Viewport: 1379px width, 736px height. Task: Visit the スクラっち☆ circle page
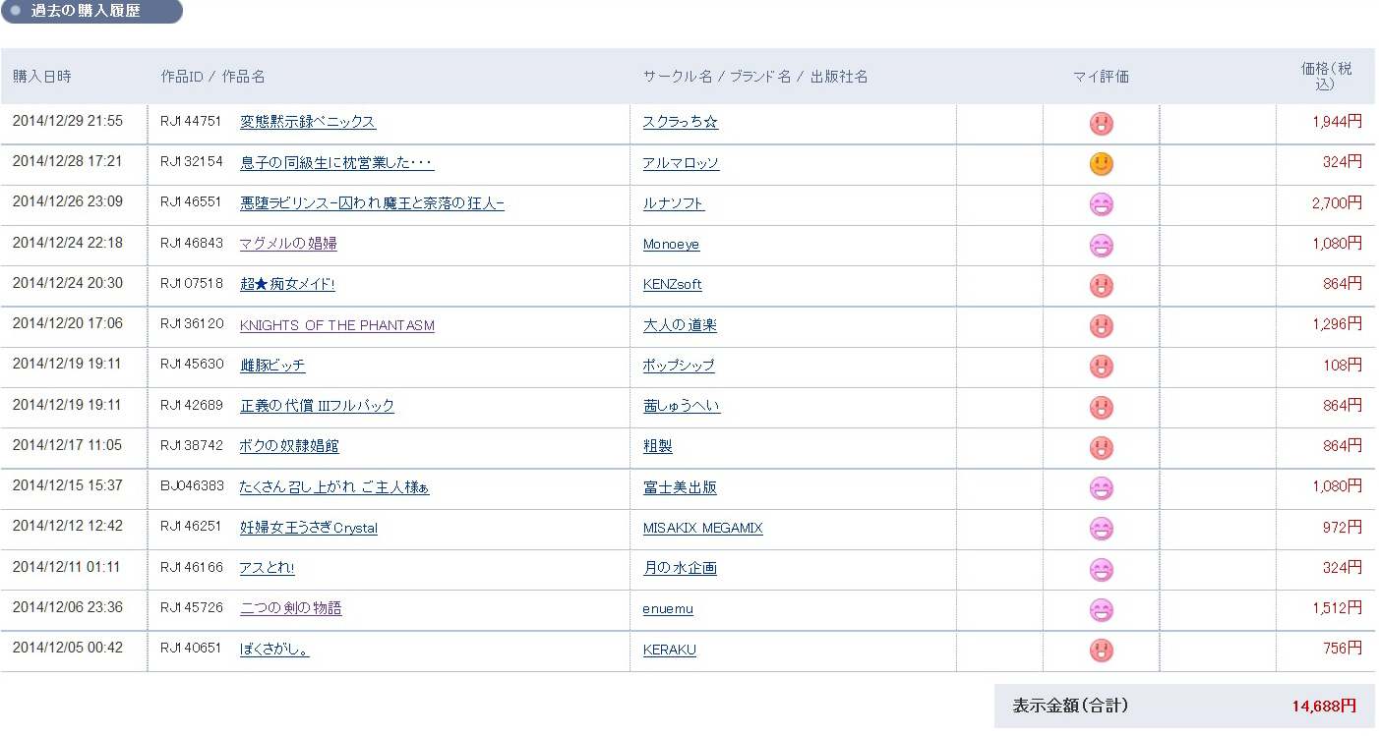[681, 122]
